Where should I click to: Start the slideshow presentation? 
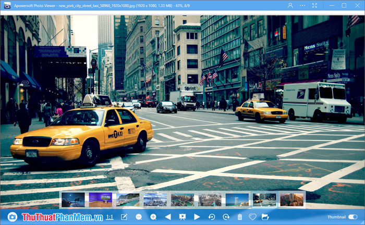pyautogui.click(x=182, y=217)
